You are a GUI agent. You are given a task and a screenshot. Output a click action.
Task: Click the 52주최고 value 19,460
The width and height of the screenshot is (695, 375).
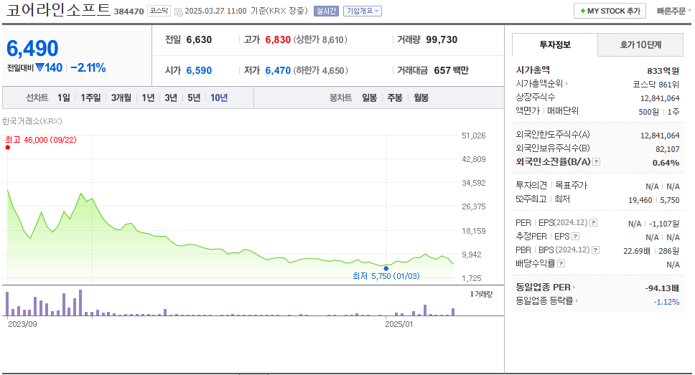(640, 200)
